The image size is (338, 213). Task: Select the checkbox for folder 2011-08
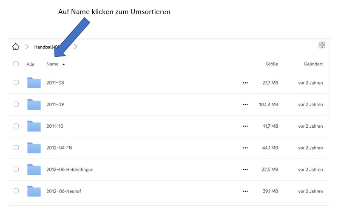[x=16, y=82]
